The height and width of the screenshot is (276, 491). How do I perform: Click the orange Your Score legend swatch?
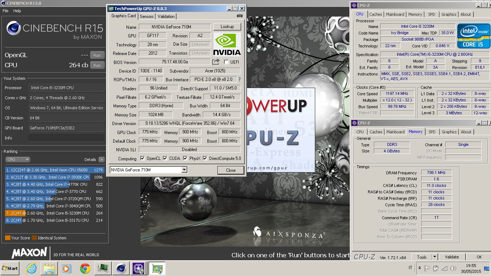pos(8,238)
